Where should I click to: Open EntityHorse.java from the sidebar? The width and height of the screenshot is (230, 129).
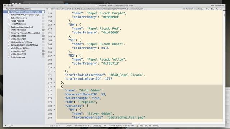[18, 57]
